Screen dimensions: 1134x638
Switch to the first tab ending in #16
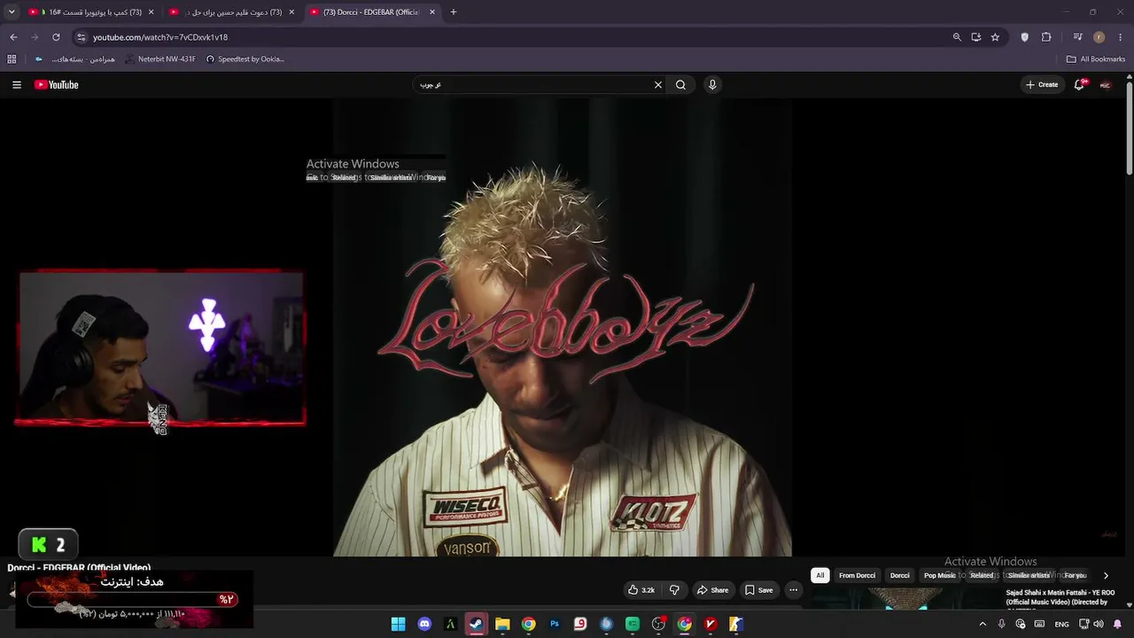90,12
